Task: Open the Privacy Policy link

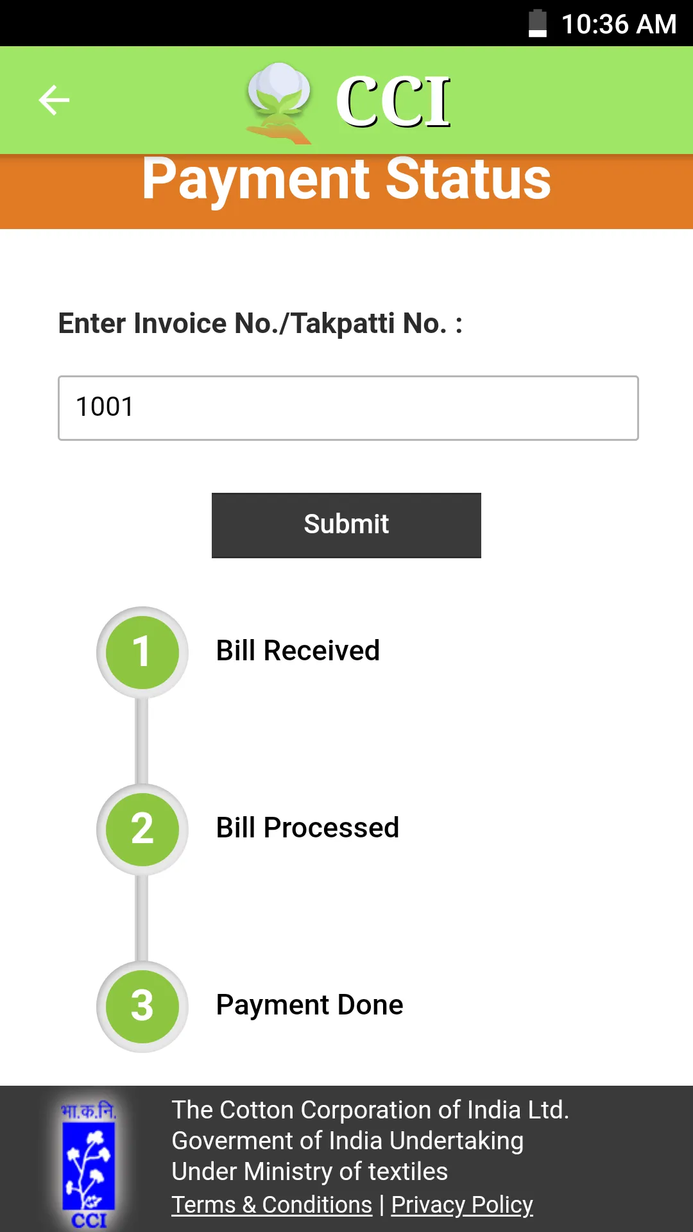Action: click(461, 1205)
